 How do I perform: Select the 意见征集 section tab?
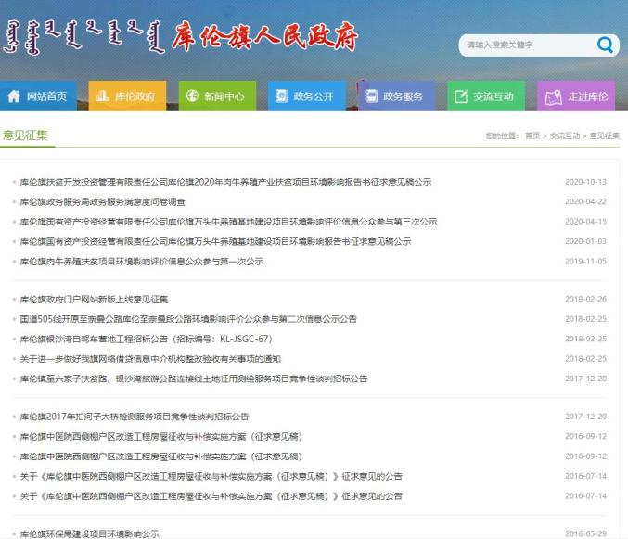(x=28, y=135)
